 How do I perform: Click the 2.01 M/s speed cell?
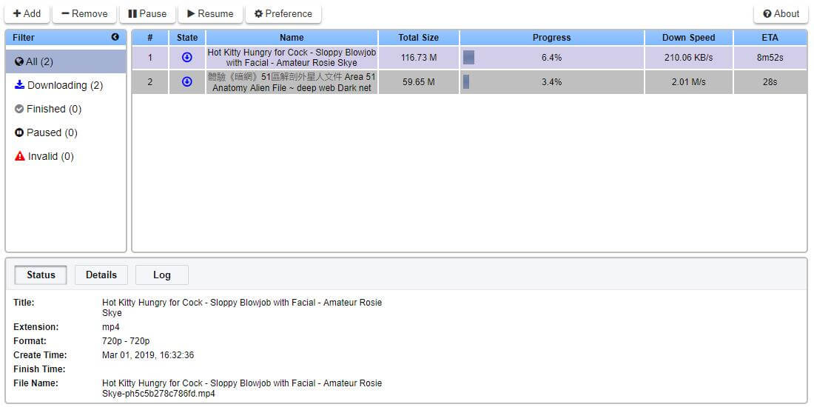coord(689,82)
